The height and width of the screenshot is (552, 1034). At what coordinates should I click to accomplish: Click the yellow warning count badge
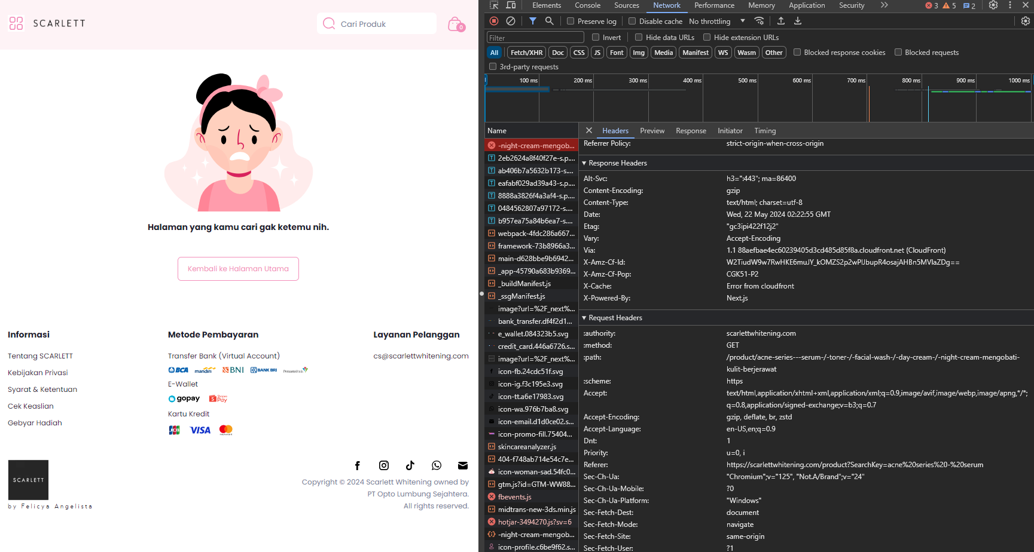950,5
